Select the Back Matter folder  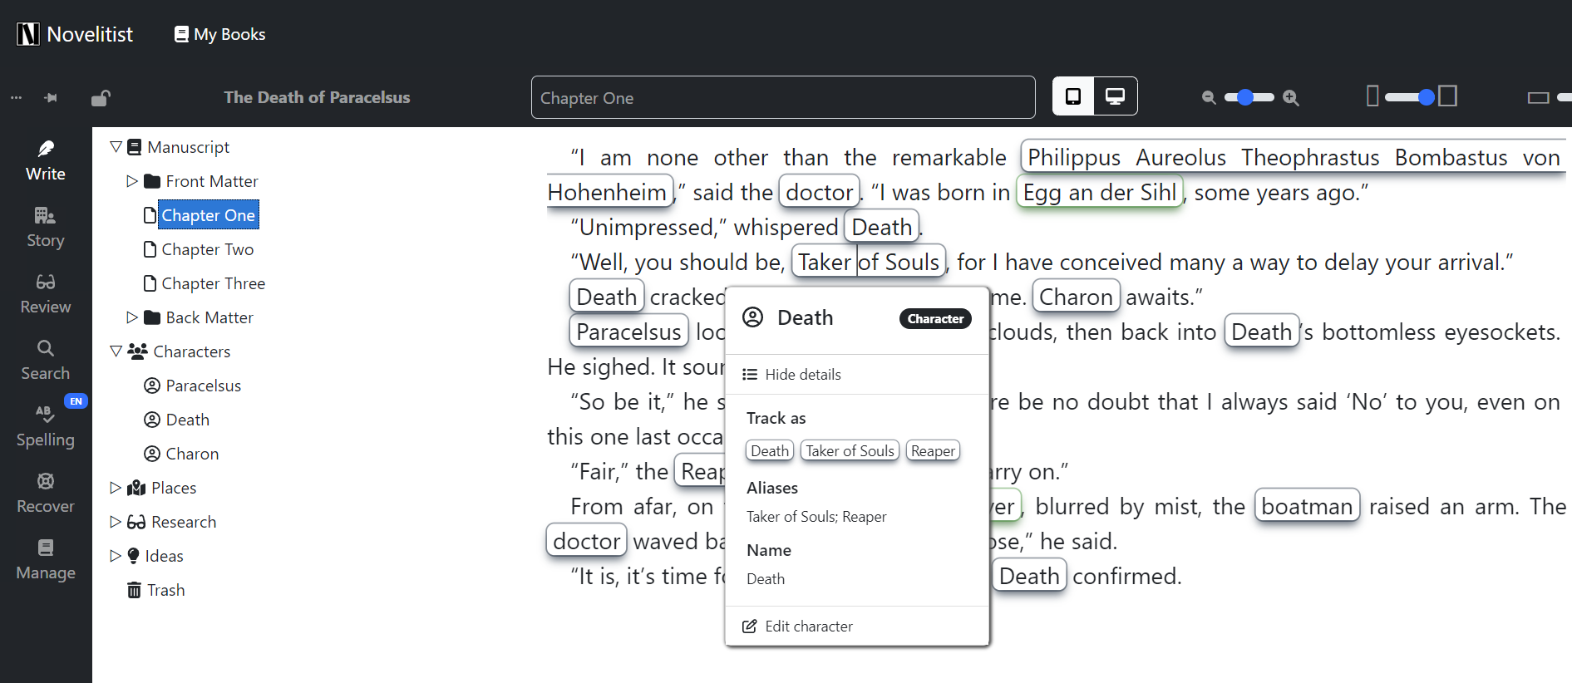point(199,317)
